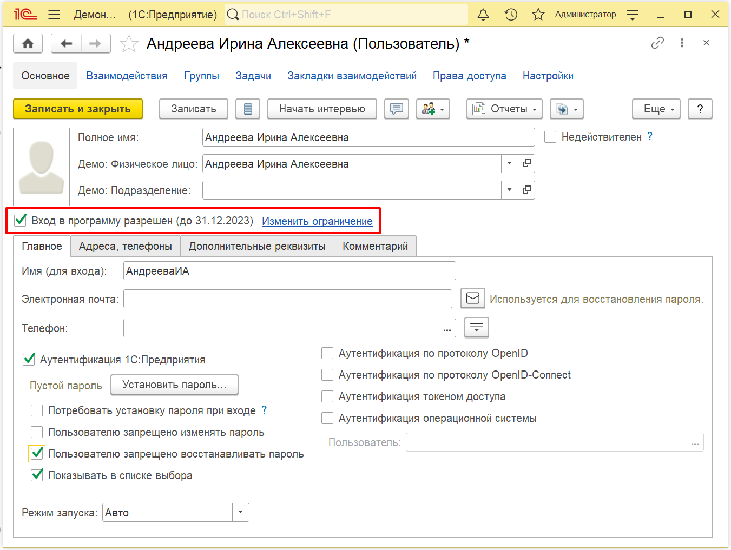The height and width of the screenshot is (550, 731).
Task: Enable Аутентификация по протоколу OpenID
Action: point(327,353)
